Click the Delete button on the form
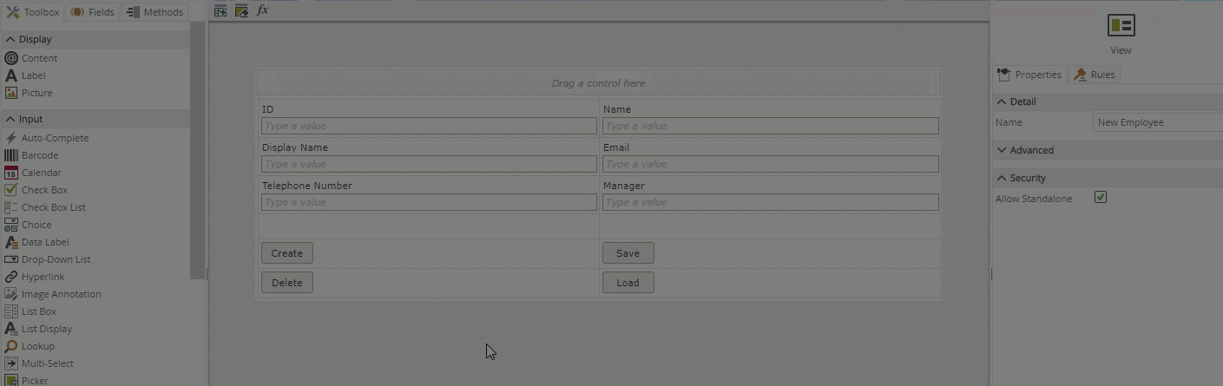Screen dimensions: 1223x386 click(x=287, y=283)
